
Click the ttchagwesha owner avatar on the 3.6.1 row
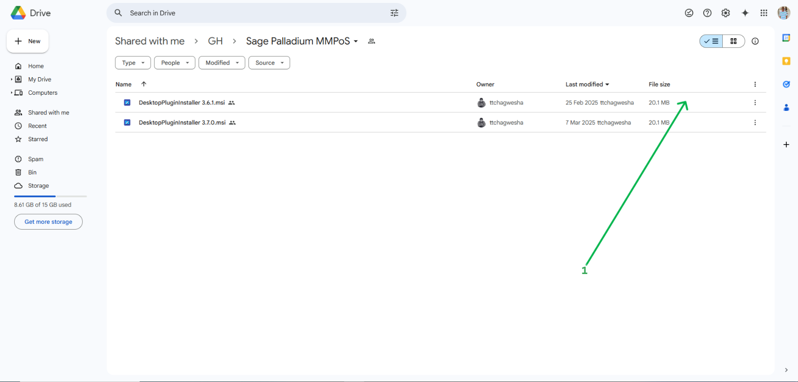[x=482, y=103]
